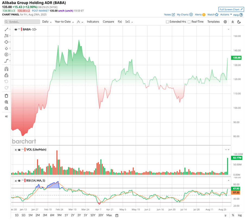Select the Fibonacci/text list annotation tool
This screenshot has width=245, height=220.
[6, 36]
